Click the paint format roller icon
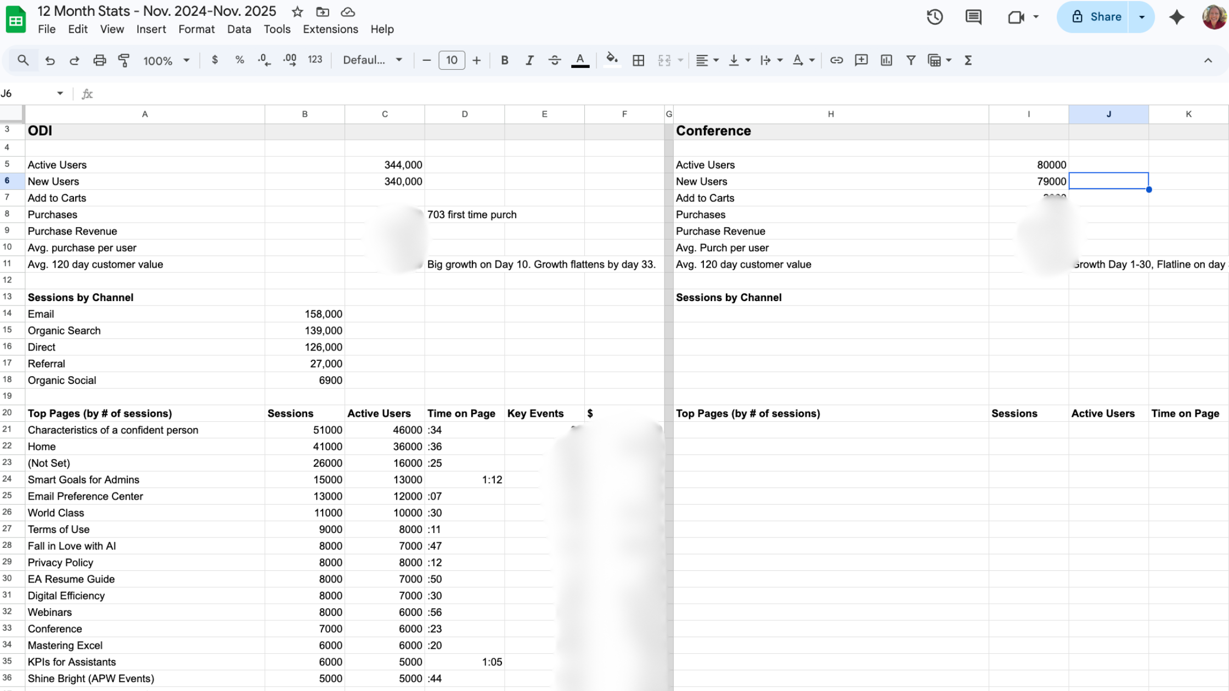The width and height of the screenshot is (1229, 691). (x=124, y=60)
